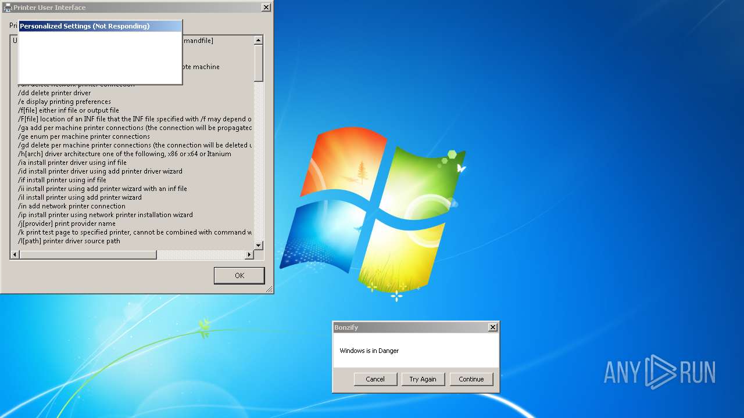Click the Personalized Settings (Not Responding) title bar
Screen dimensions: 744x418
[100, 26]
